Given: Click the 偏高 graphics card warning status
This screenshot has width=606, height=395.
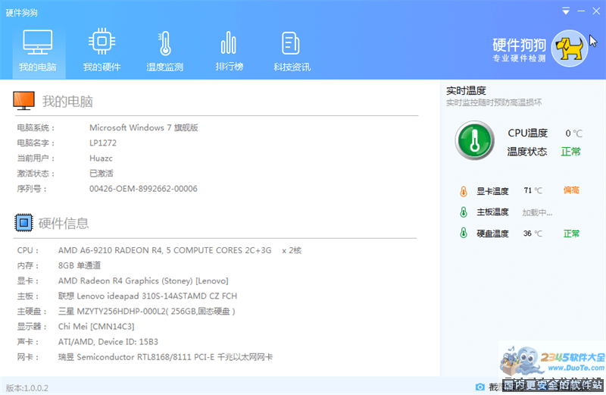Looking at the screenshot, I should (x=571, y=191).
